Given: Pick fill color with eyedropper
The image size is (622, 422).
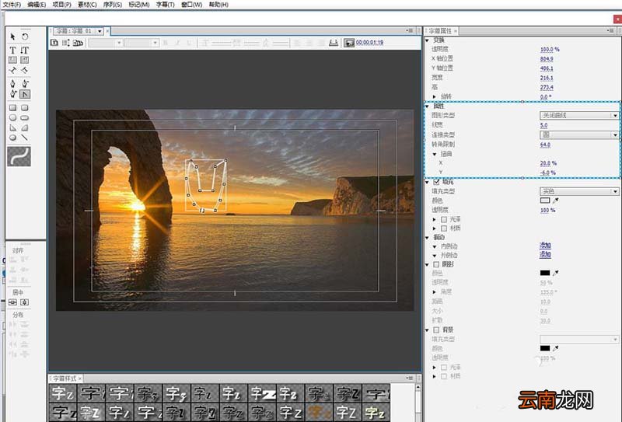Looking at the screenshot, I should click(x=556, y=201).
